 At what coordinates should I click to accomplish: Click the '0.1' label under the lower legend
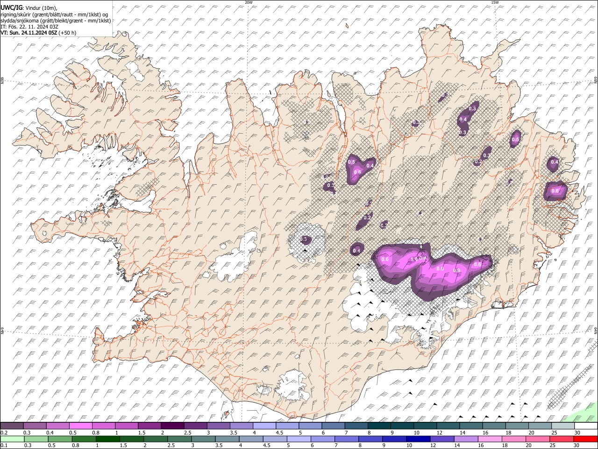pyautogui.click(x=4, y=445)
